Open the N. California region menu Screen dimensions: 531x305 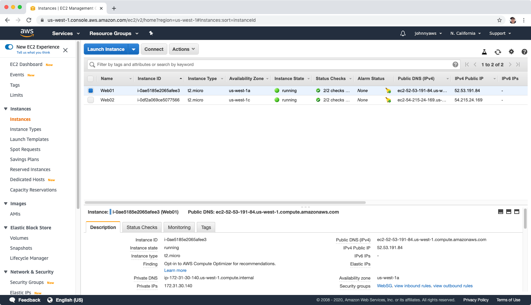[466, 33]
